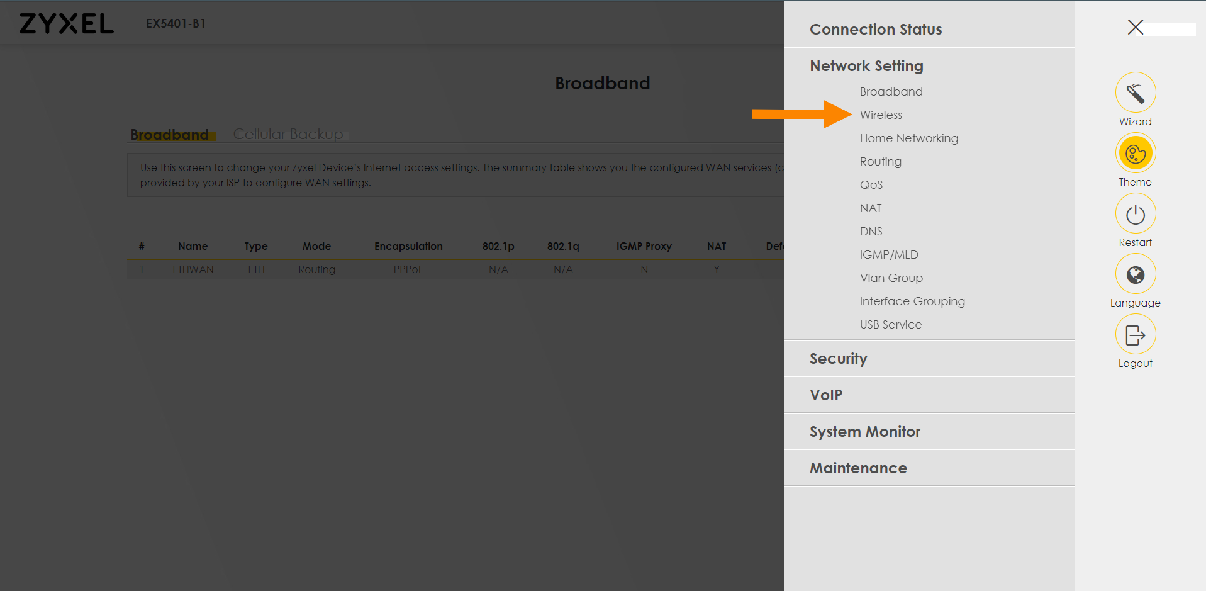The height and width of the screenshot is (591, 1206).
Task: Log out of the router
Action: tap(1135, 334)
